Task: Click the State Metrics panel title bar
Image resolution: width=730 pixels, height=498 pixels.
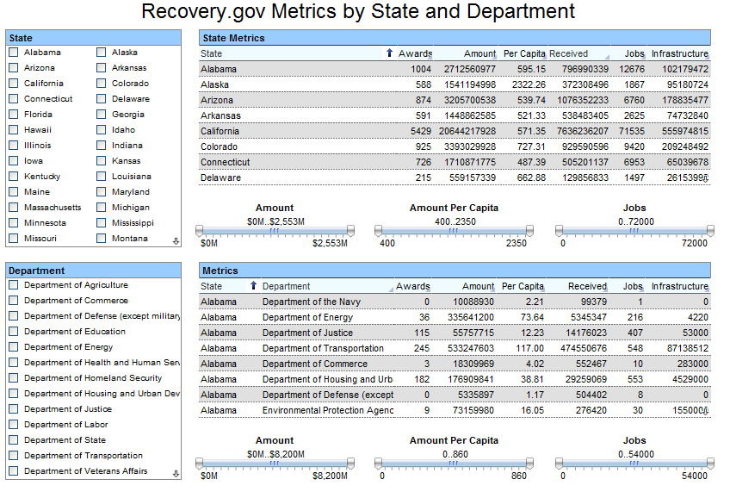Action: (455, 38)
